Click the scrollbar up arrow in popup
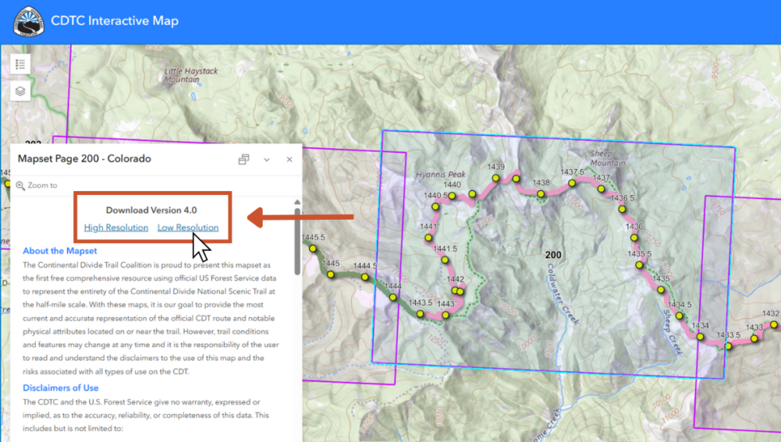The width and height of the screenshot is (781, 442). coord(297,202)
